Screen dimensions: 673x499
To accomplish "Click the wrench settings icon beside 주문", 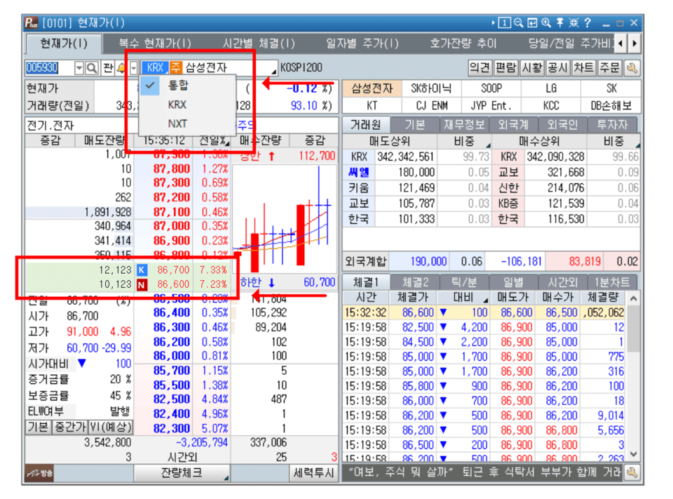I will pyautogui.click(x=632, y=68).
